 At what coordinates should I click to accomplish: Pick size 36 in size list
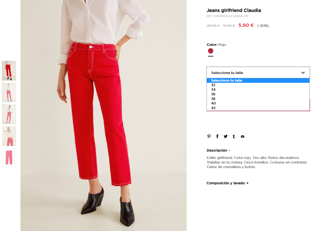[258, 94]
